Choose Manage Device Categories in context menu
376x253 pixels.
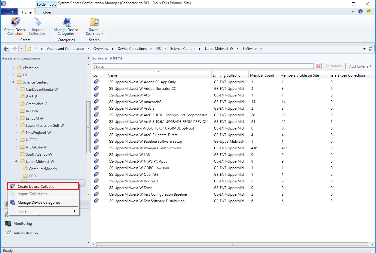[x=43, y=203]
